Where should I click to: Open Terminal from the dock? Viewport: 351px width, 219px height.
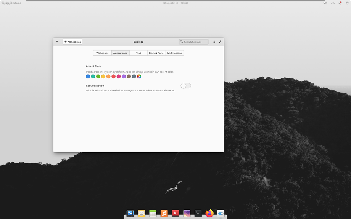point(198,213)
